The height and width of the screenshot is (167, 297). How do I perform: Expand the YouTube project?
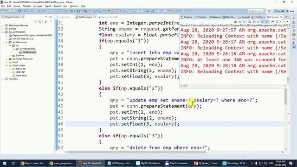pos(3,79)
